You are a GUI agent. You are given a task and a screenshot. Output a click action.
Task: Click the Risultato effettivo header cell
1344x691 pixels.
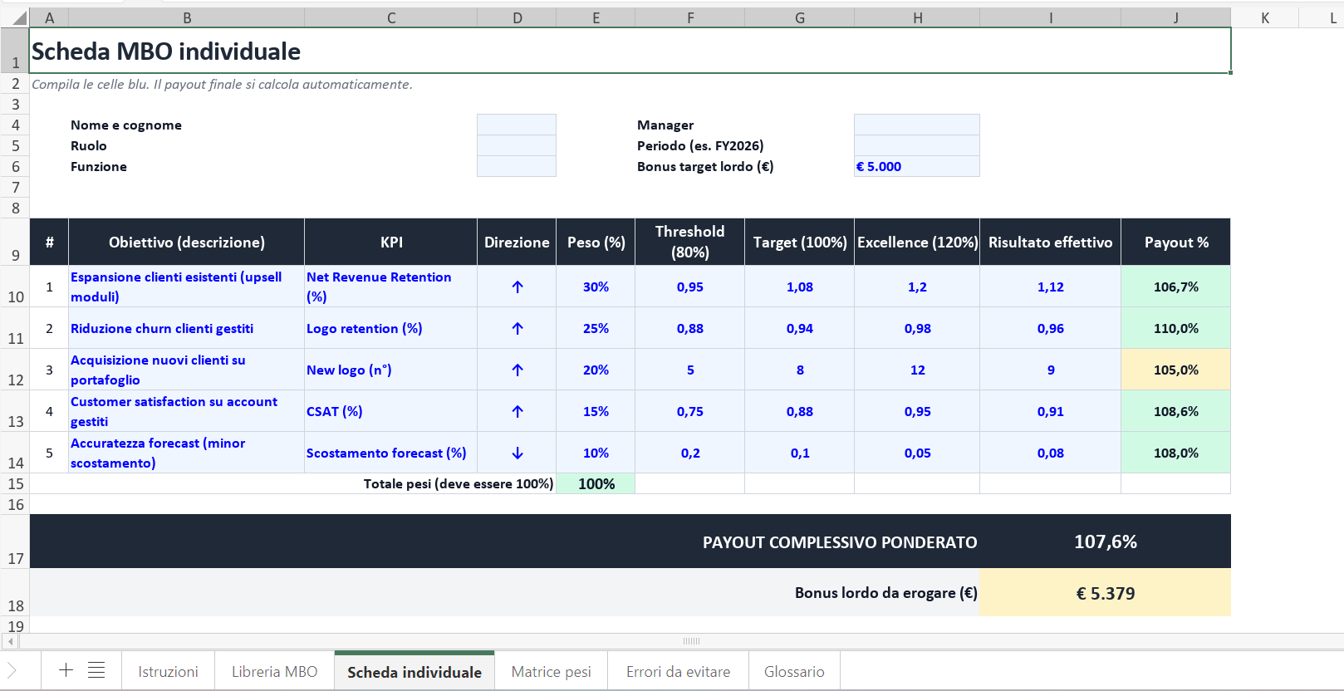tap(1050, 242)
